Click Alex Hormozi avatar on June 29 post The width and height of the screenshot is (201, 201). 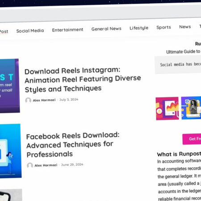pyautogui.click(x=30, y=165)
